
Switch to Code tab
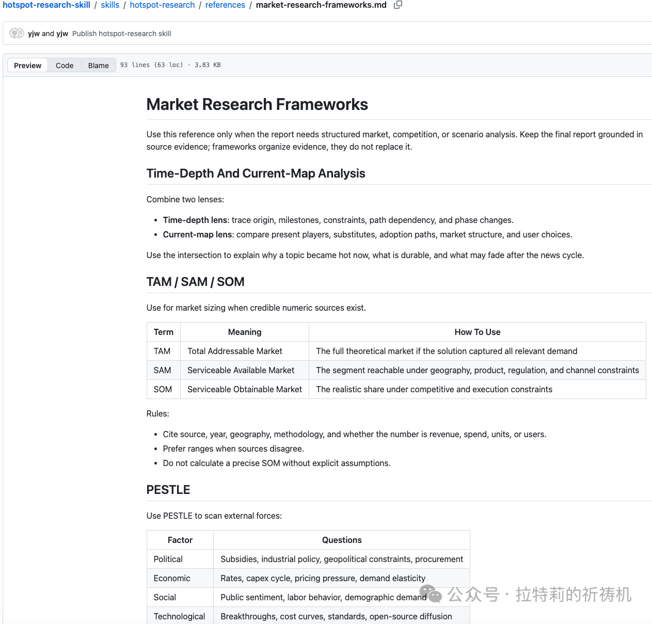[65, 65]
